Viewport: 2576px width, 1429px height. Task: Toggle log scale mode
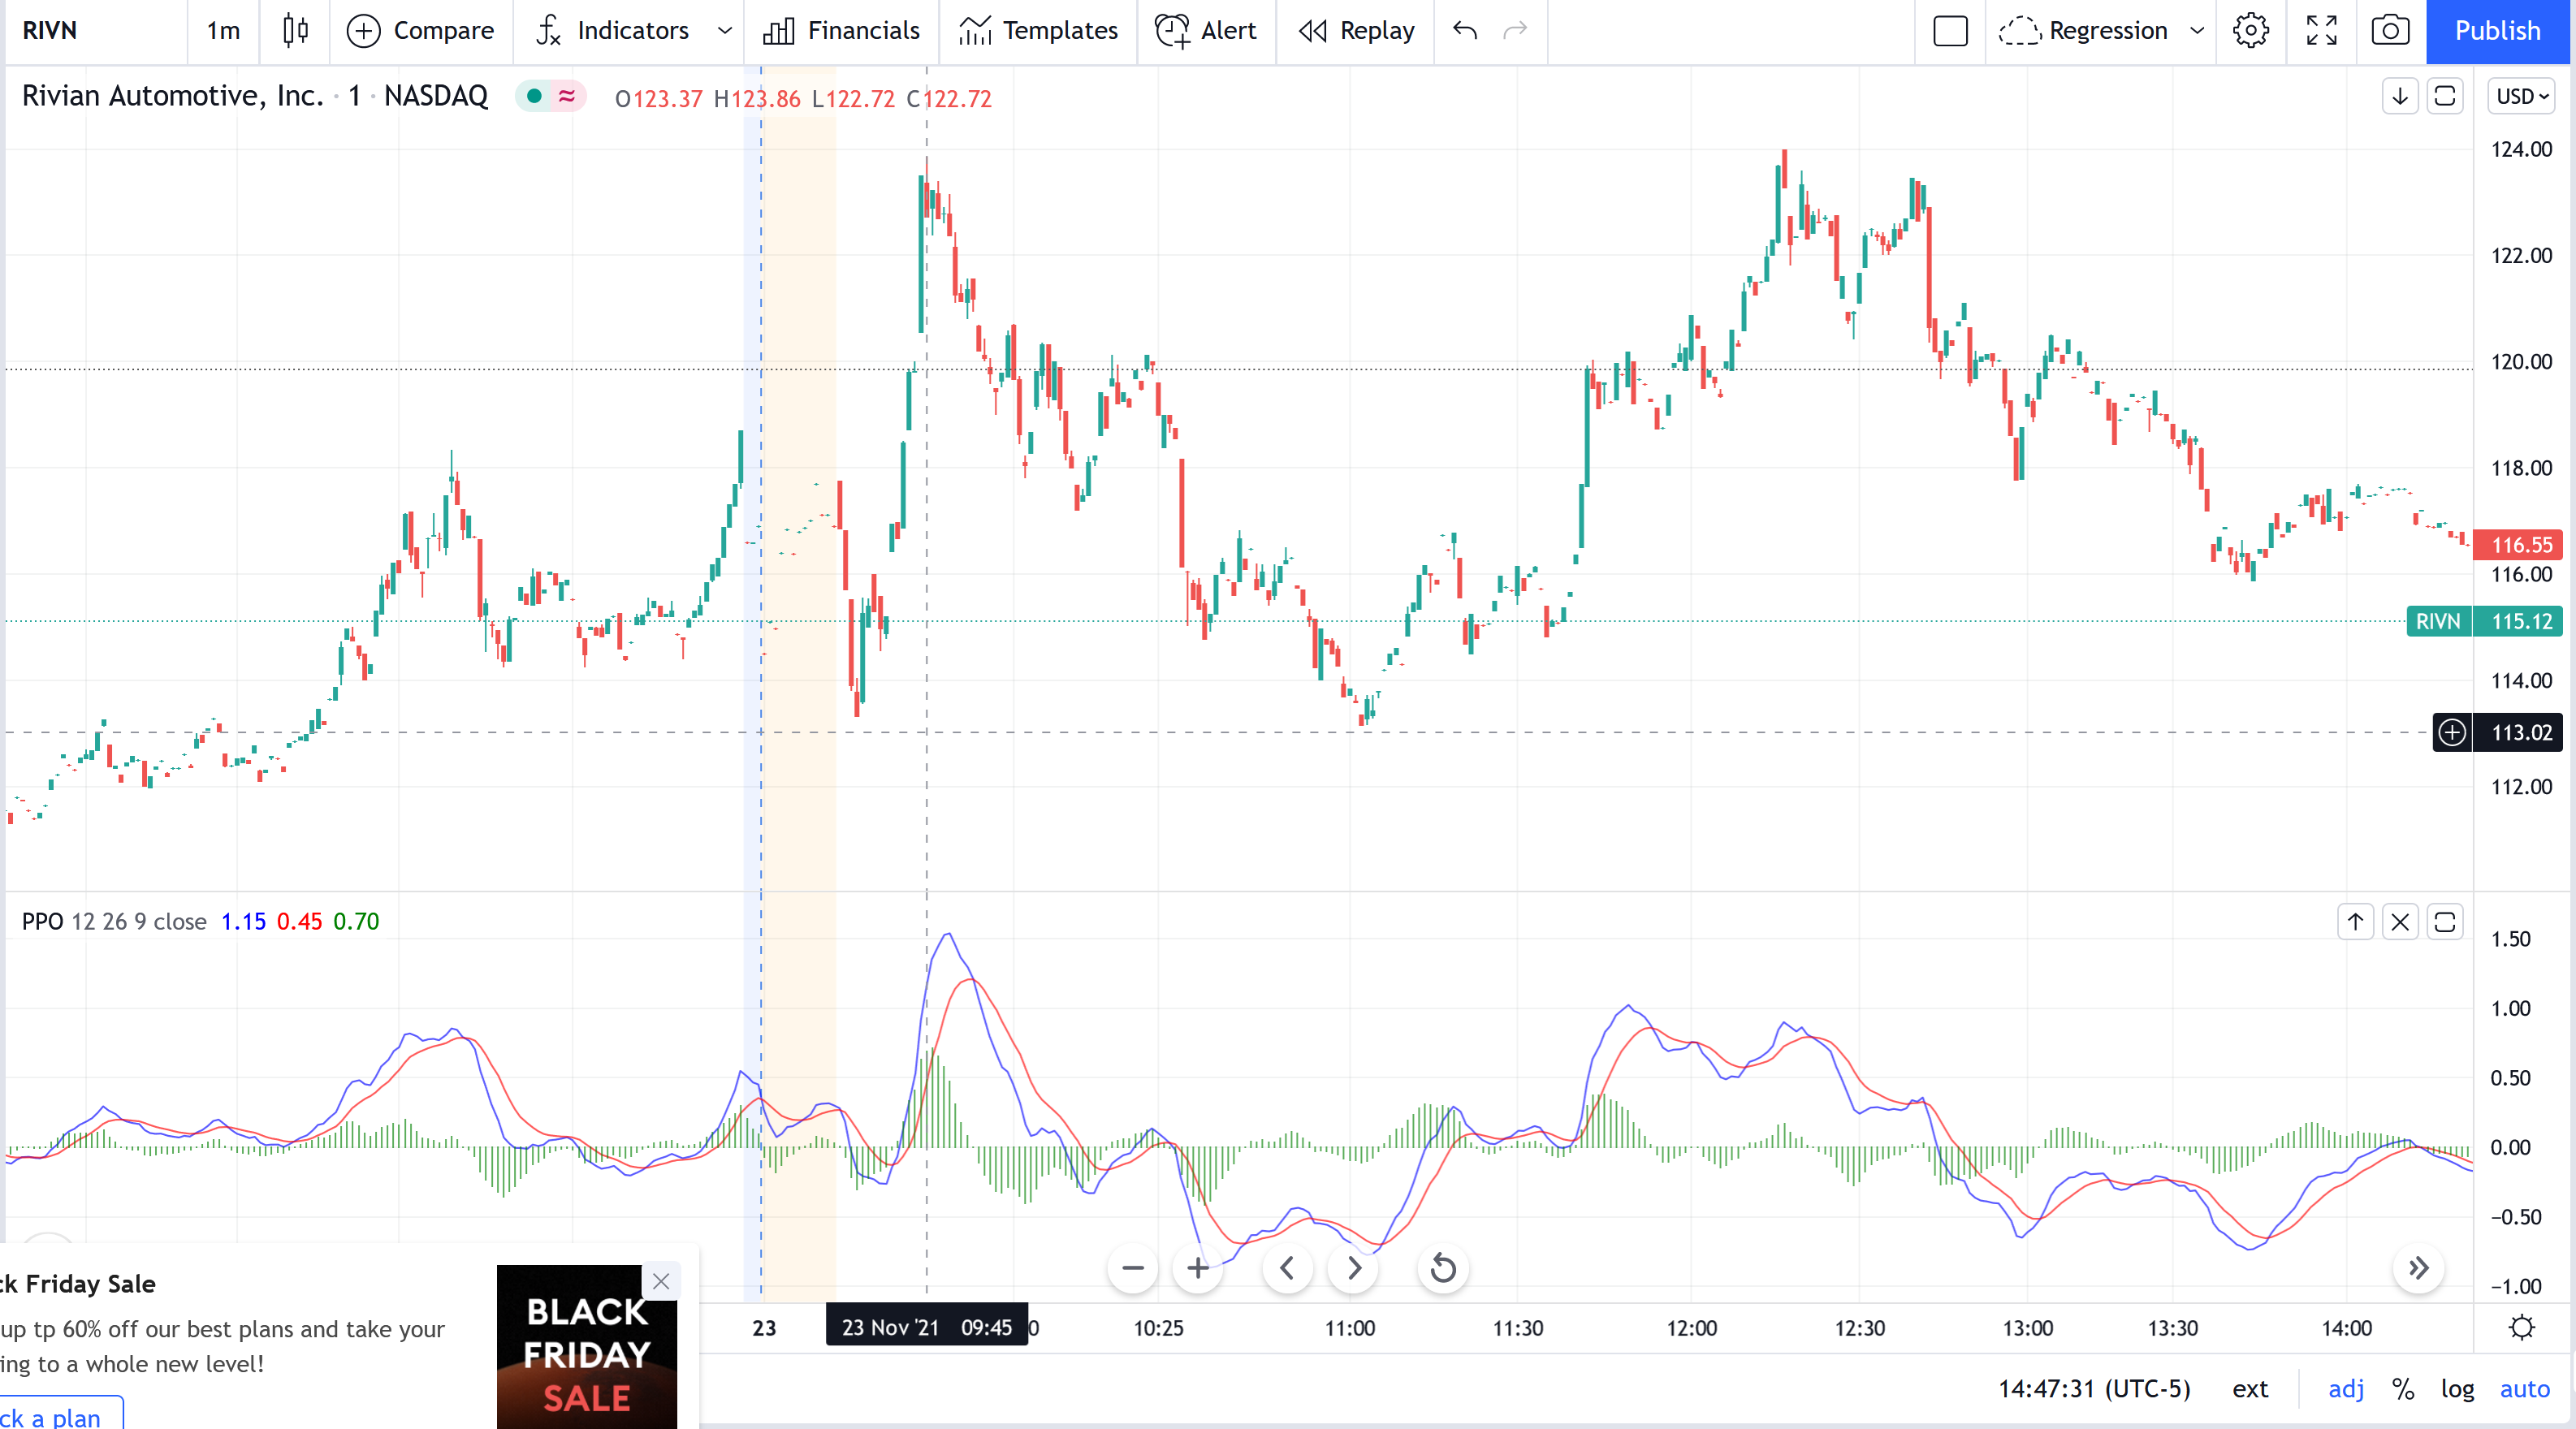pyautogui.click(x=2457, y=1389)
